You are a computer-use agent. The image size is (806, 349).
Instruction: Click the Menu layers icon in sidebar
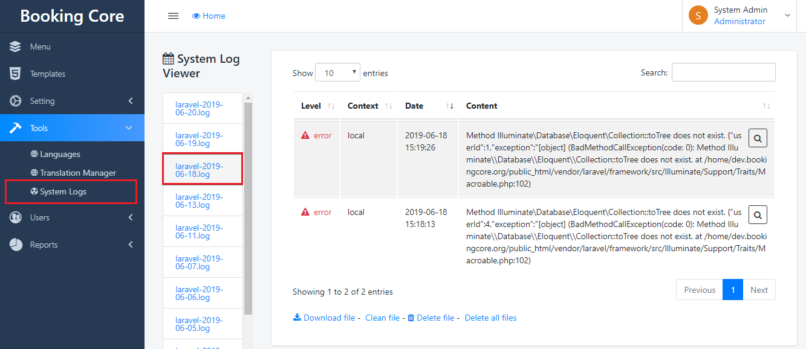[16, 46]
